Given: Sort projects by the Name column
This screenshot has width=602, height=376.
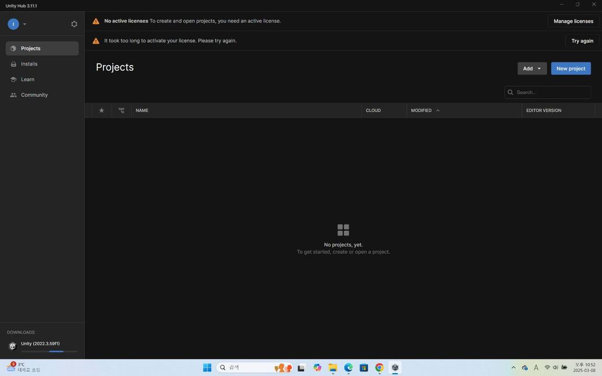Looking at the screenshot, I should [x=142, y=110].
